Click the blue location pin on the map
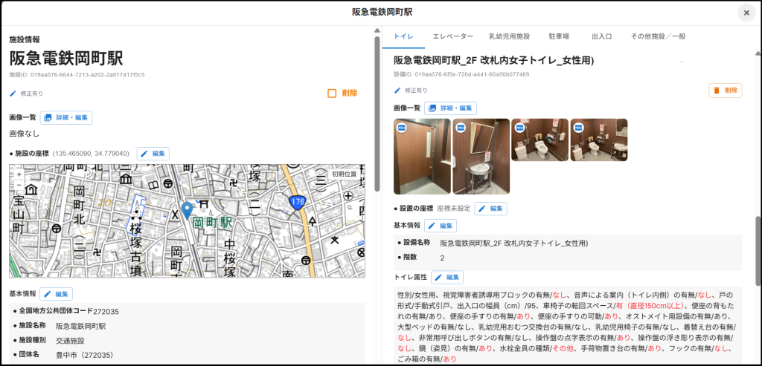The height and width of the screenshot is (366, 762). tap(187, 209)
